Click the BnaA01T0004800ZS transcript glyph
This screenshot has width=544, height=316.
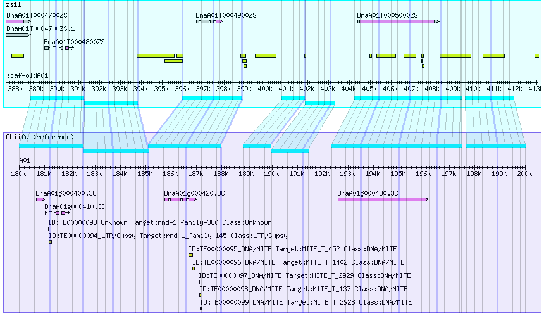coord(59,48)
